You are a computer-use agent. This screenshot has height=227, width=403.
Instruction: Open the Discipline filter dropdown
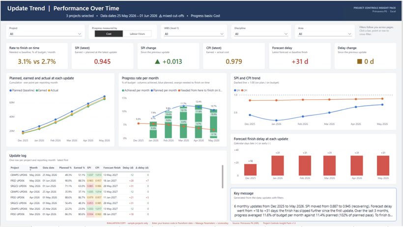[261, 34]
